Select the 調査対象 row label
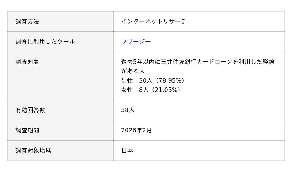 (27, 62)
